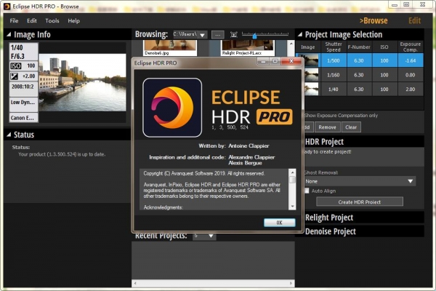The image size is (436, 291).
Task: Click the exposure compensation +/- icon
Action: click(x=15, y=76)
